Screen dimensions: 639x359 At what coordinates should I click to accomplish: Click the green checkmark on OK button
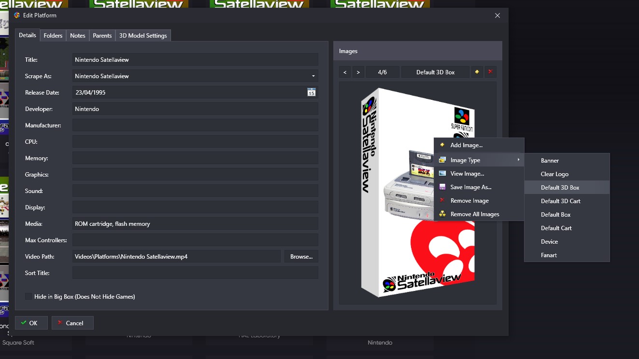tap(24, 323)
